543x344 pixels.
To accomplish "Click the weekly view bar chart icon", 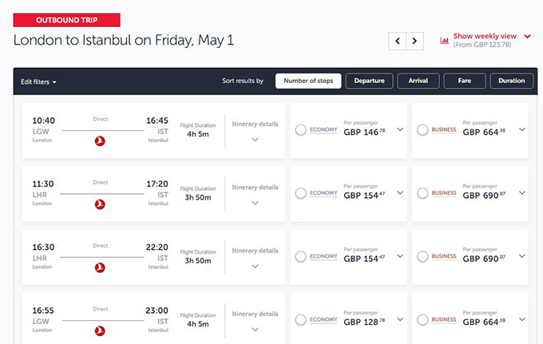I will coord(444,41).
